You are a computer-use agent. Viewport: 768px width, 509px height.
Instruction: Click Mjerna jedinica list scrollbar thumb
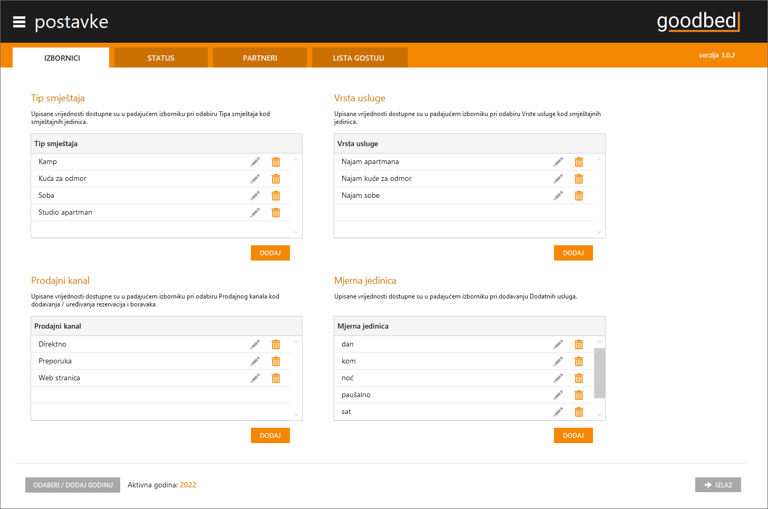(x=599, y=373)
